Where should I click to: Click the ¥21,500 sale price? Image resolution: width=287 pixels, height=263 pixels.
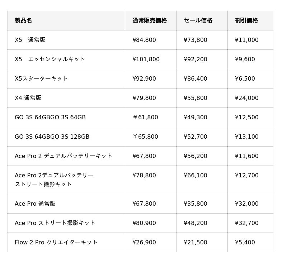click(196, 243)
